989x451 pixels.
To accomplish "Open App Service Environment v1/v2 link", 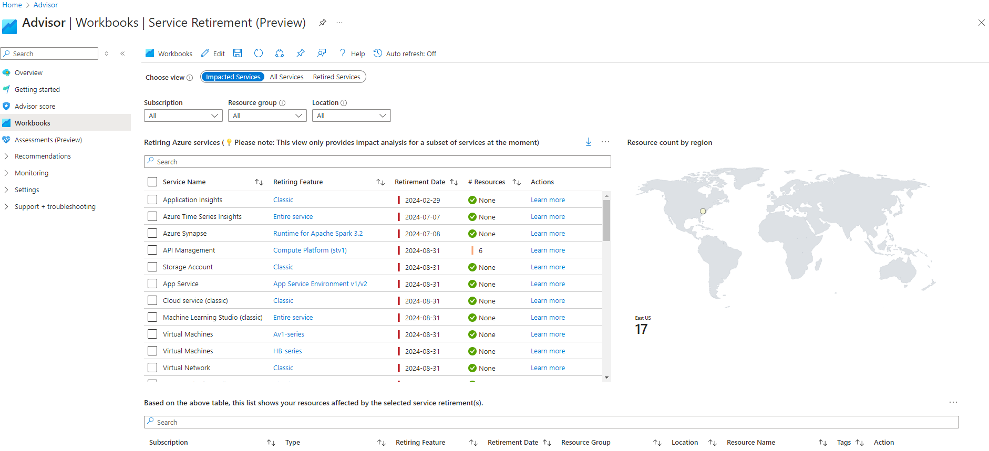I will (320, 284).
